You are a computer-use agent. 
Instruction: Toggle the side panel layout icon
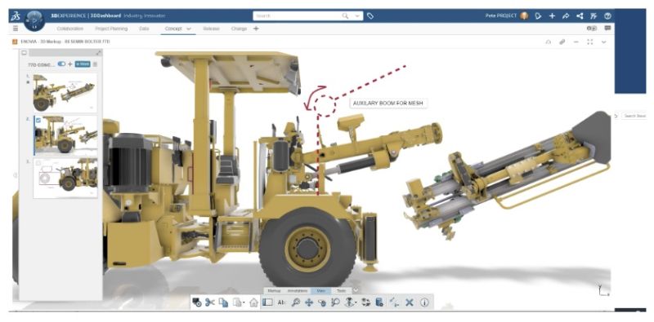pyautogui.click(x=267, y=302)
